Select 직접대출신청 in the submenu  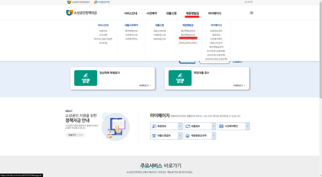pyautogui.click(x=159, y=35)
